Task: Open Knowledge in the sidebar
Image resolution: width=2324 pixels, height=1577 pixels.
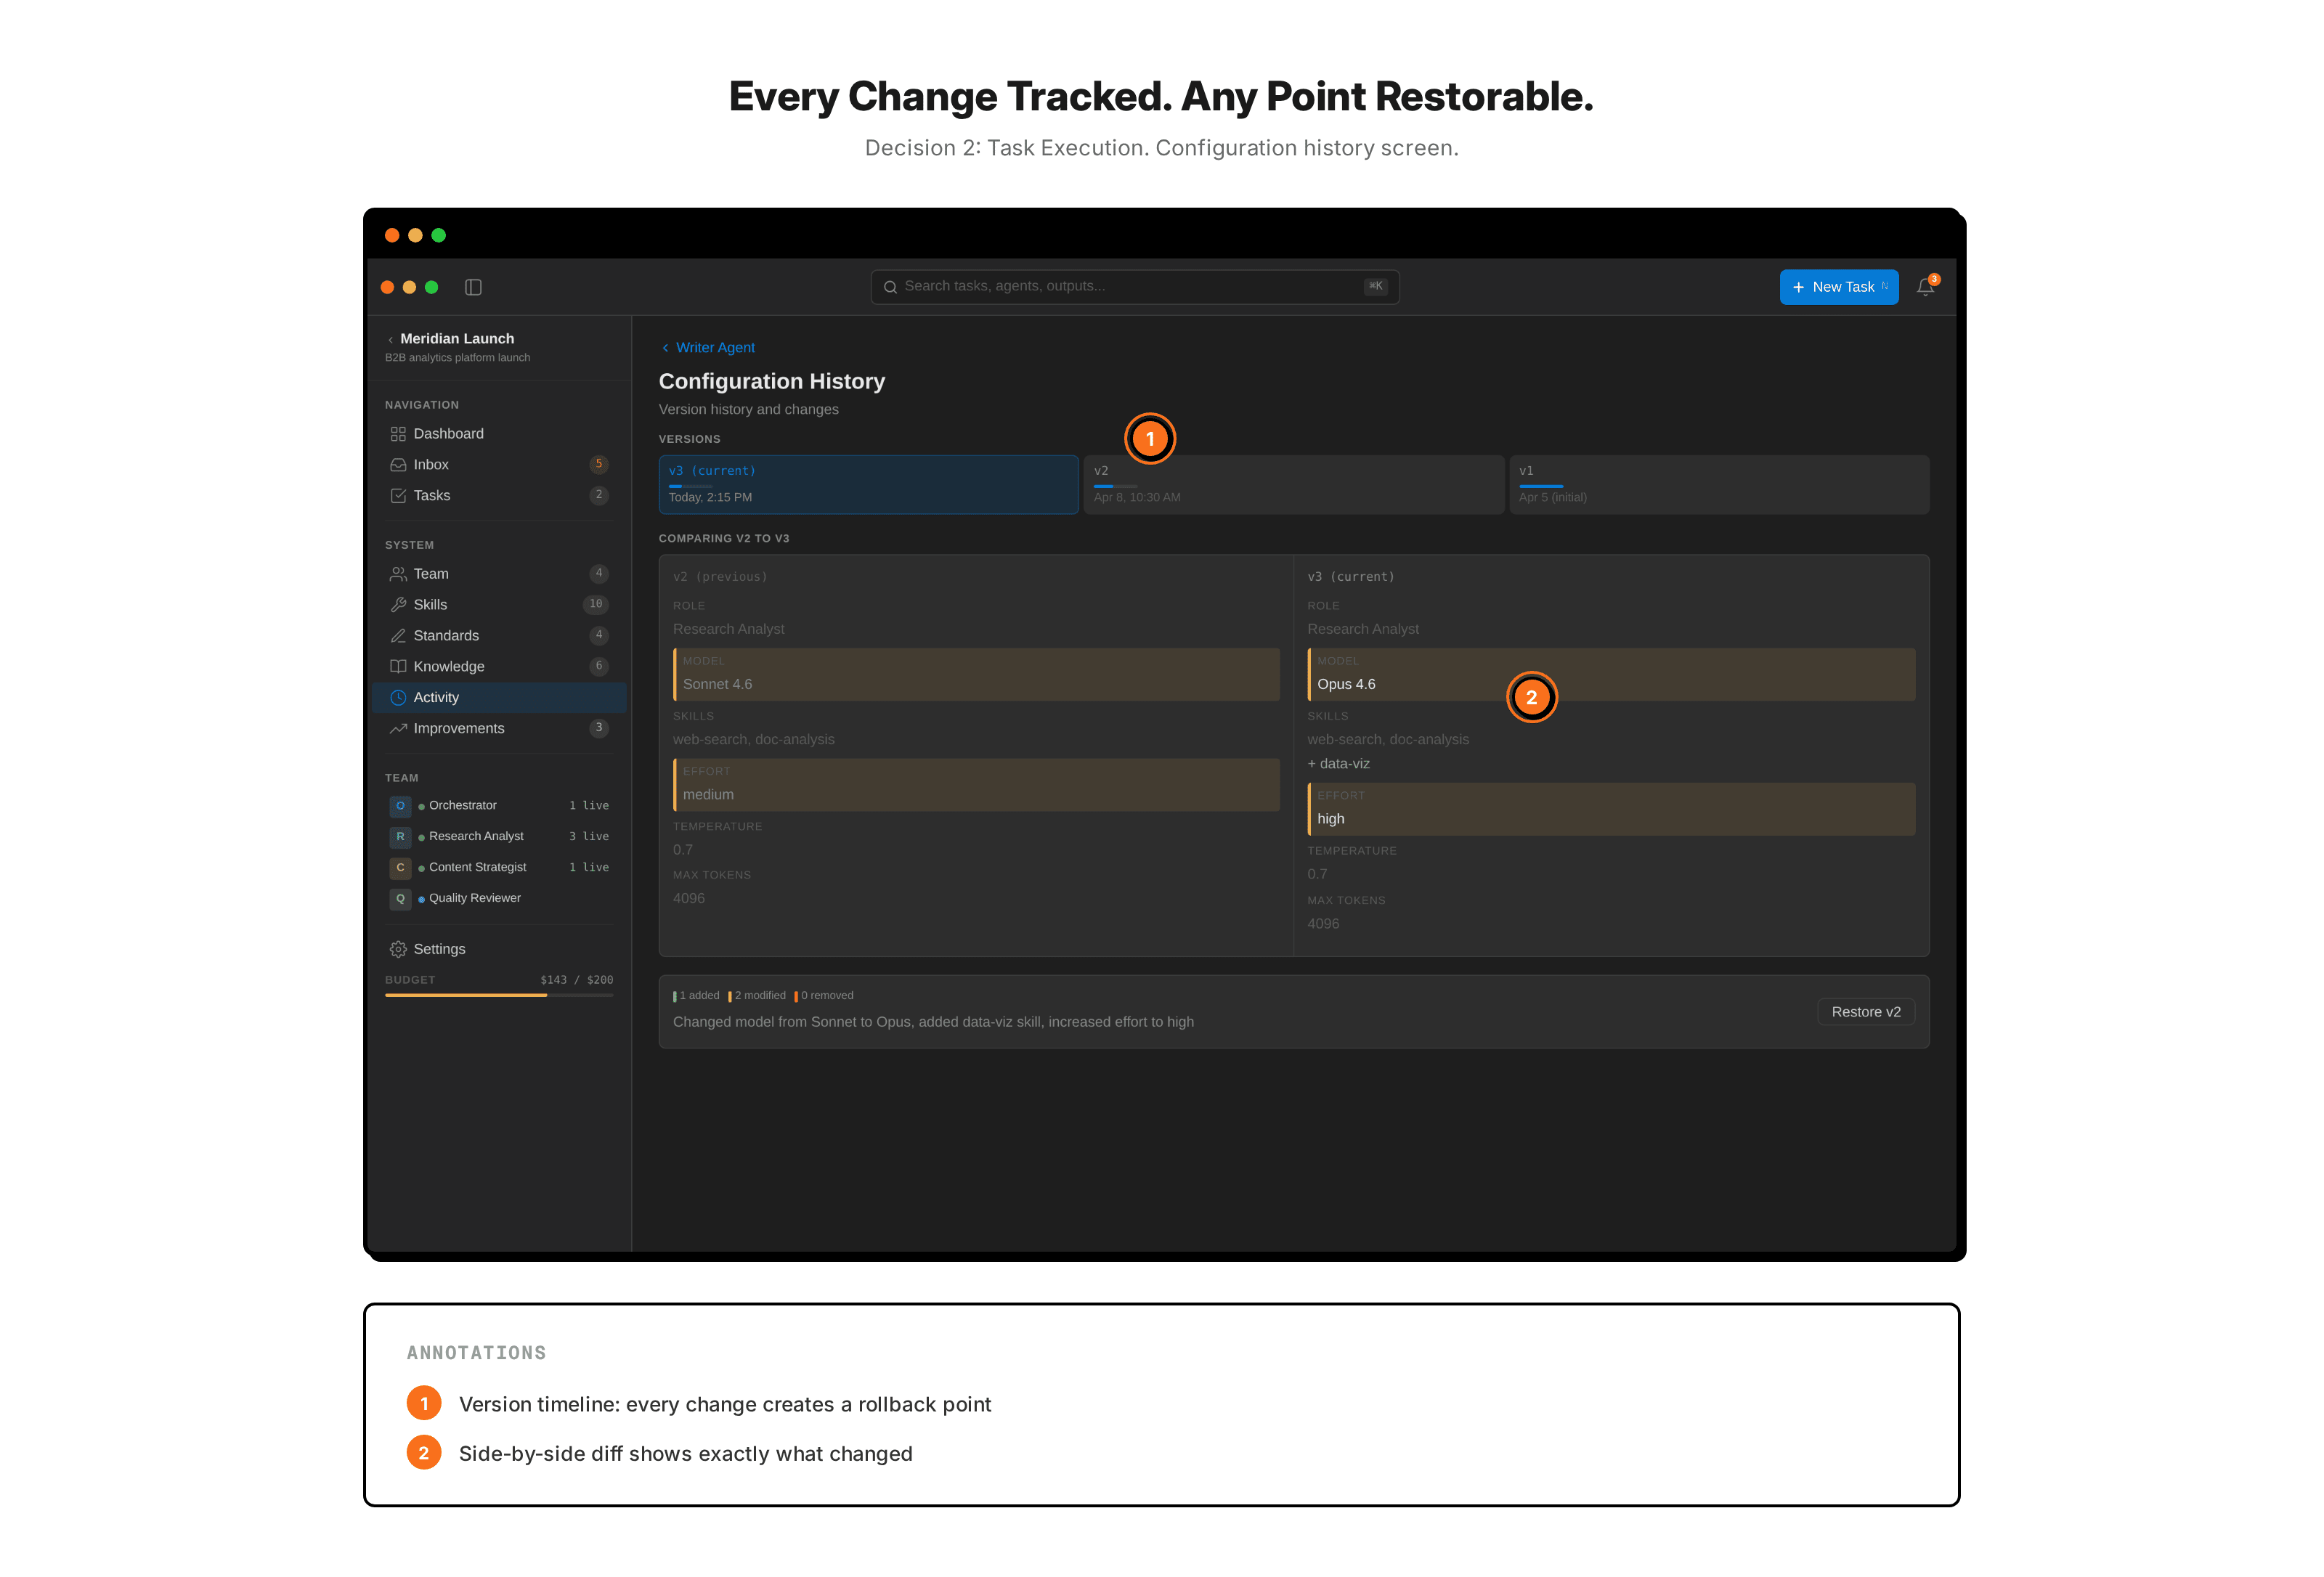Action: (x=499, y=667)
